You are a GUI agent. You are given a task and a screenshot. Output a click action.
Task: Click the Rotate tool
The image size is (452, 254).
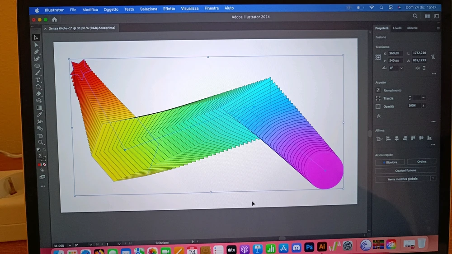tap(38, 87)
